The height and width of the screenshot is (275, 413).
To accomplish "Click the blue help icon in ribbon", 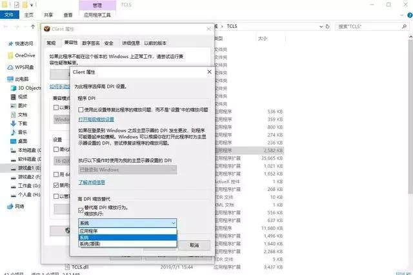I will pos(410,15).
